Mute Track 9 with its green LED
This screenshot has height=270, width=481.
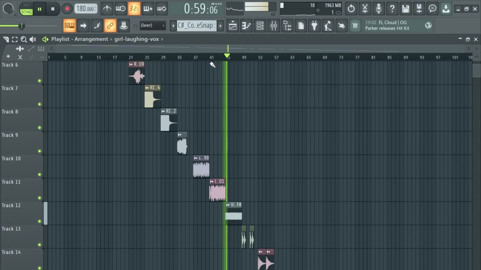coord(39,151)
